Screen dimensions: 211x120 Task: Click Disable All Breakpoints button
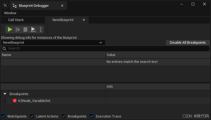coord(188,43)
